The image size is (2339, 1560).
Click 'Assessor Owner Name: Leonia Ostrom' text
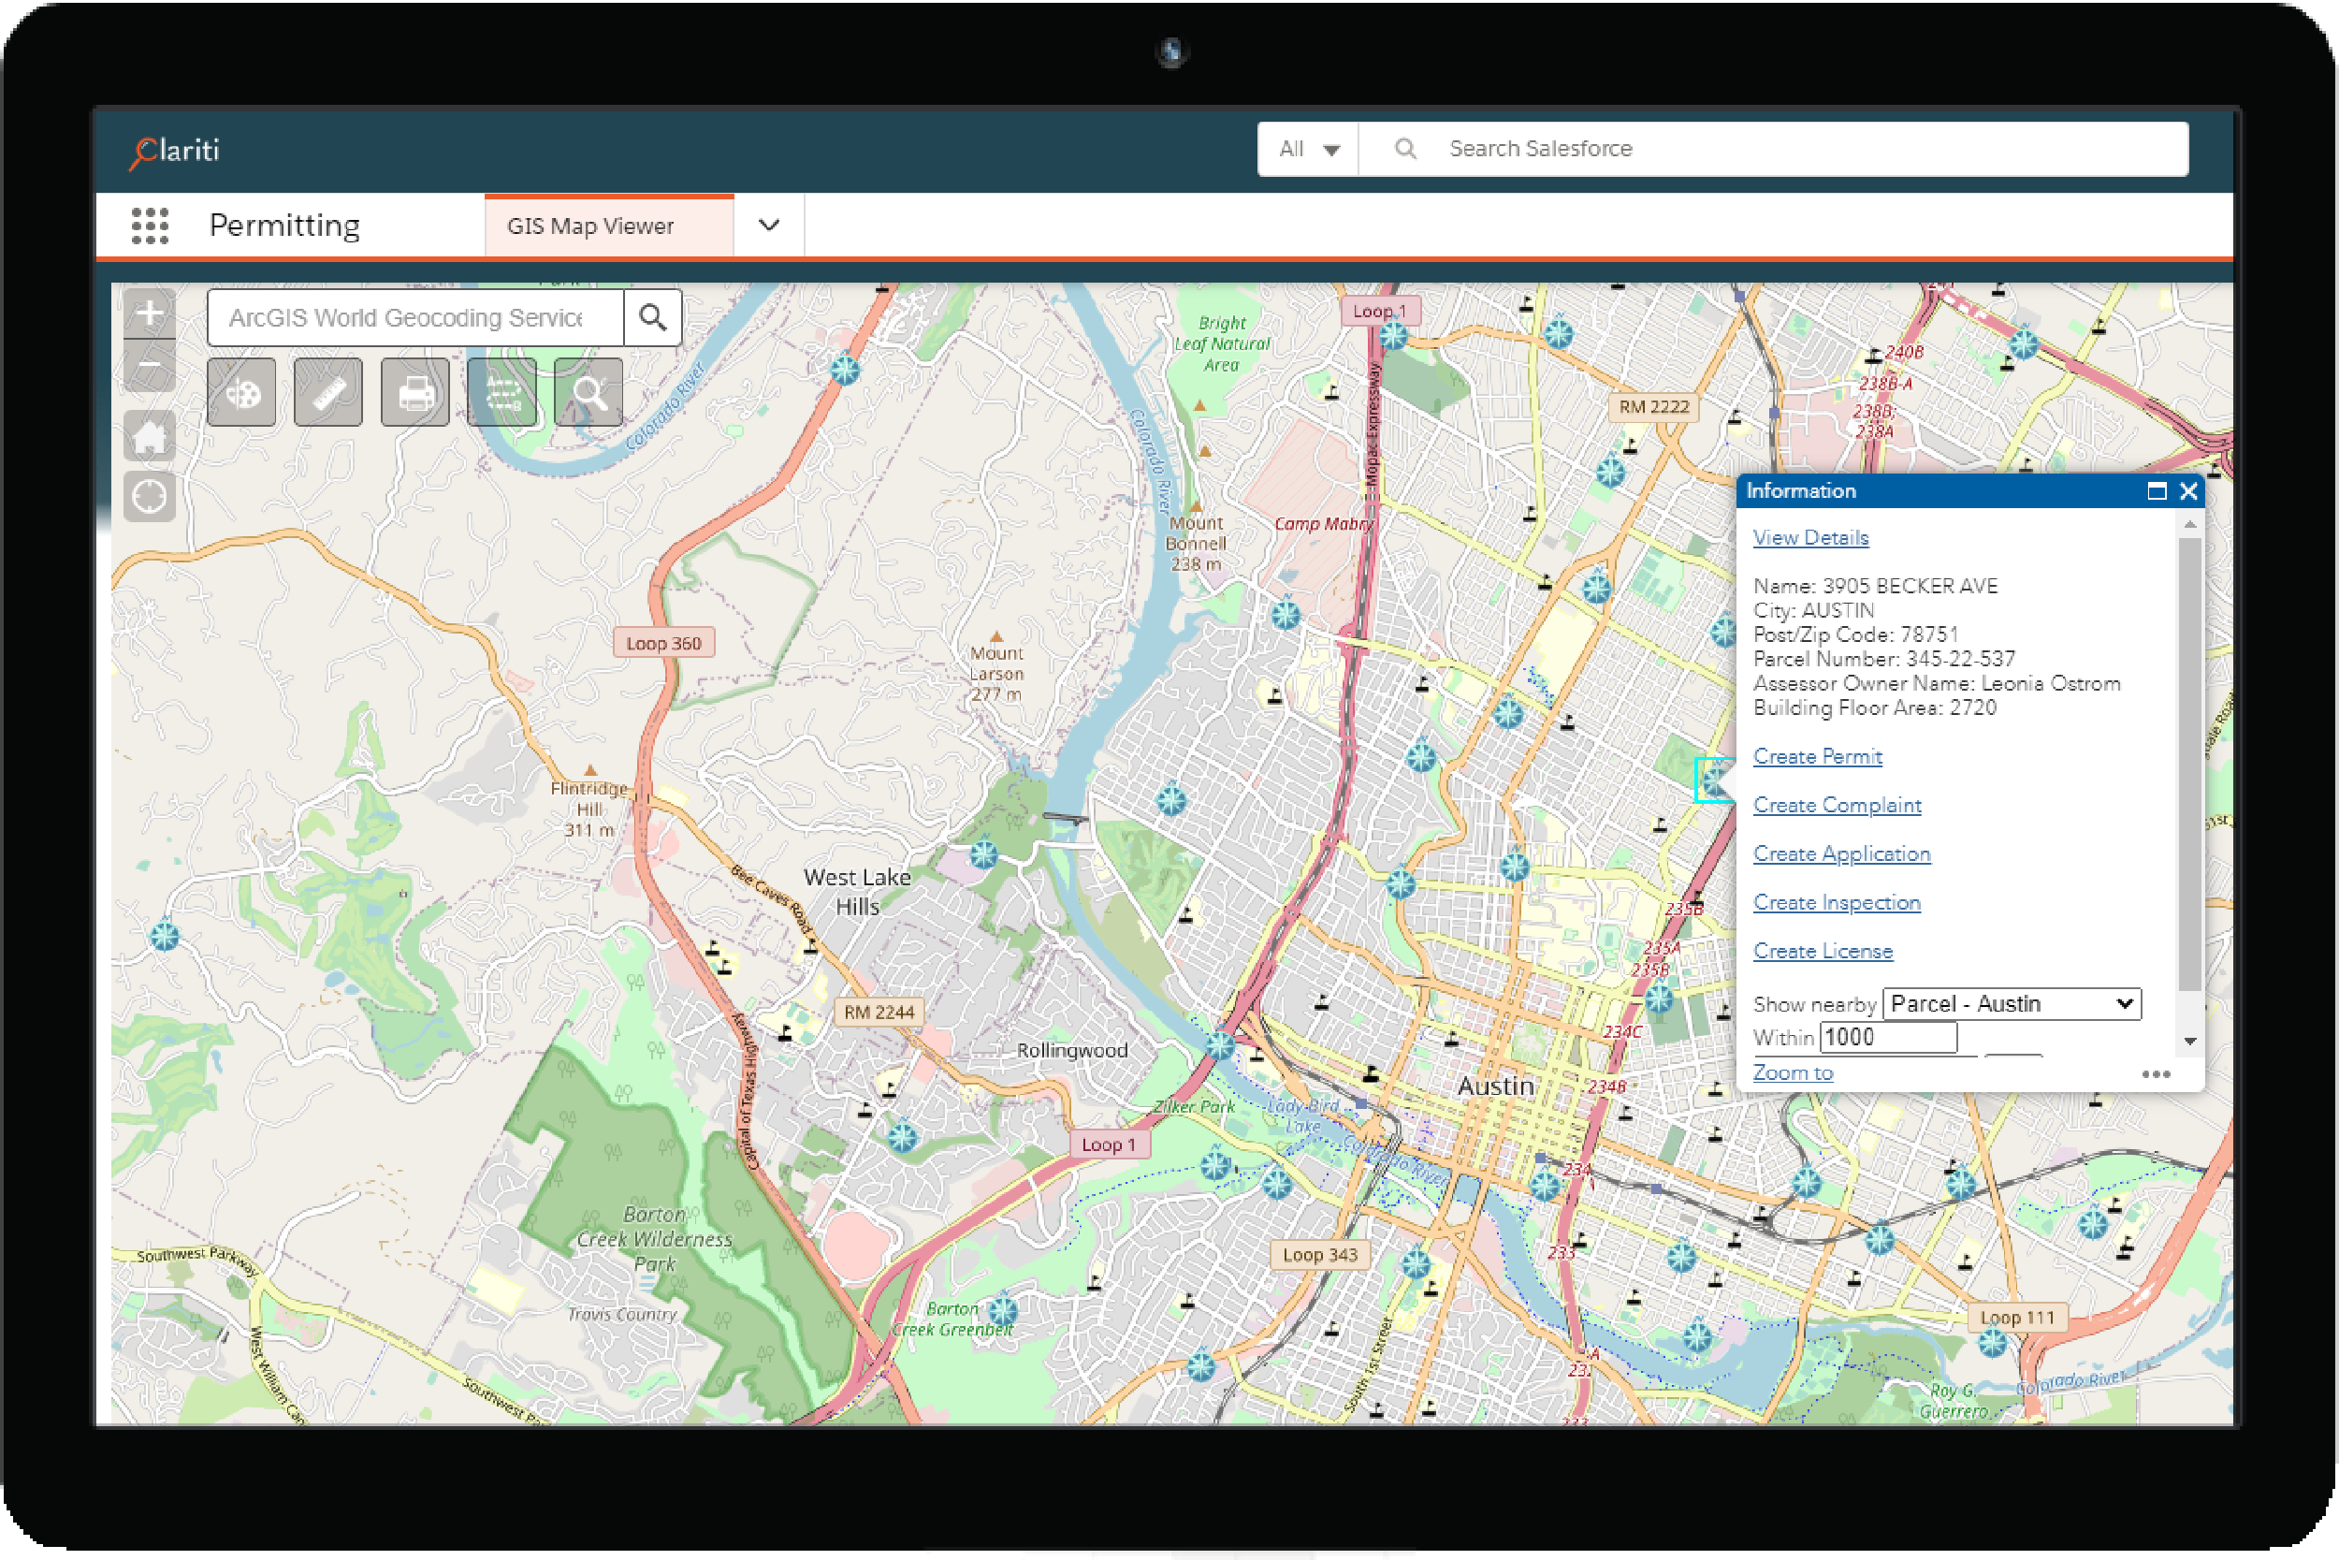1937,683
